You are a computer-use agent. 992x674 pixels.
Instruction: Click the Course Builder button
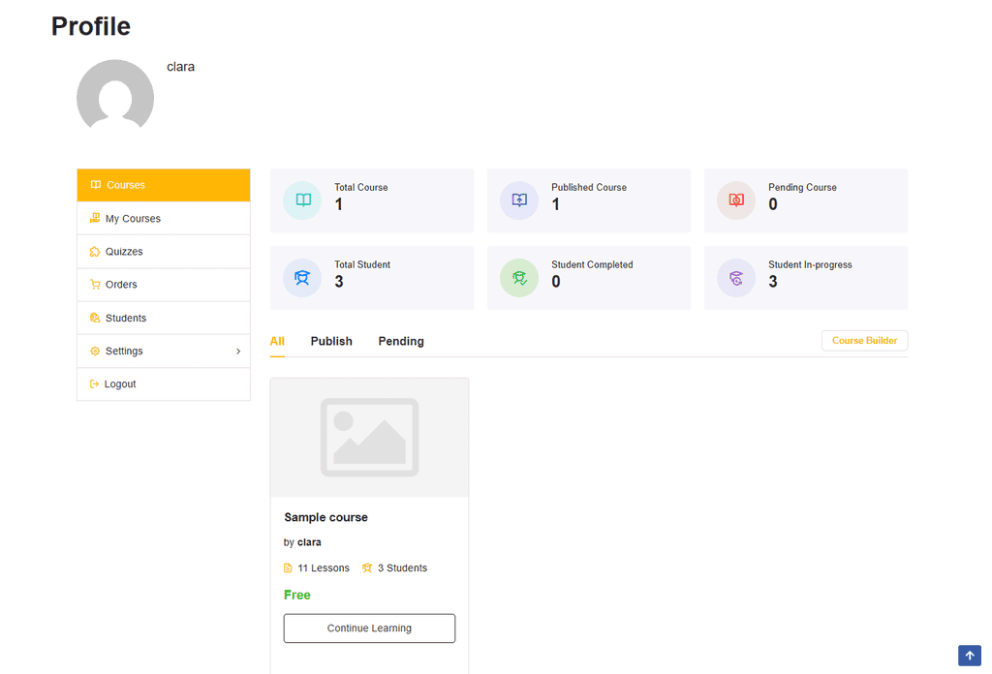tap(865, 341)
